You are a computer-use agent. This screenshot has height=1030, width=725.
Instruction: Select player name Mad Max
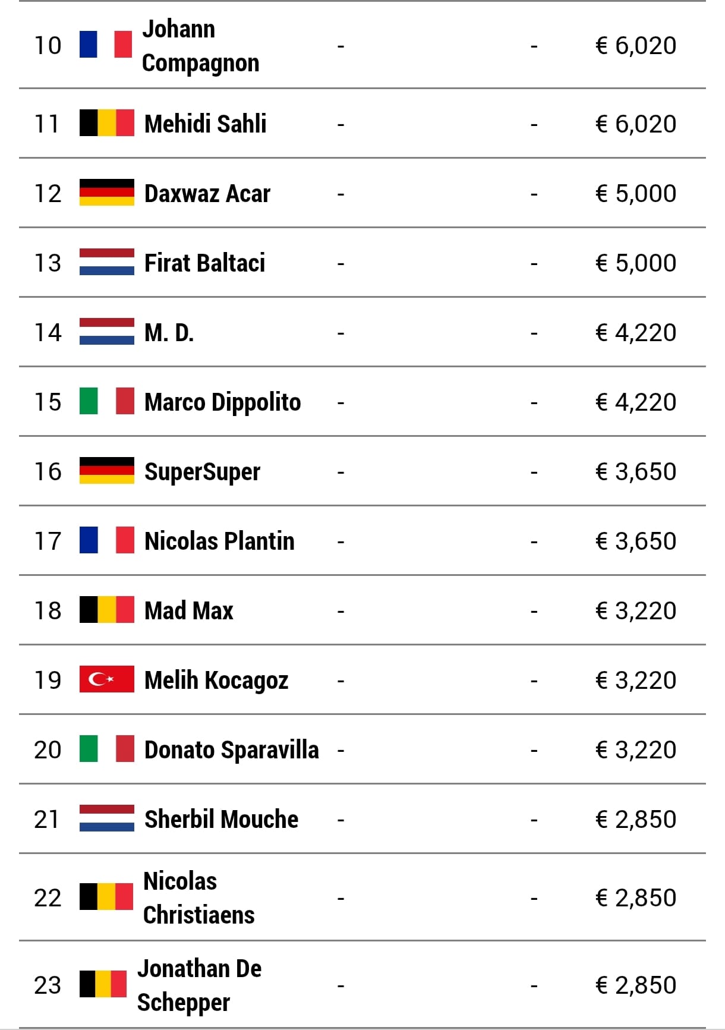coord(189,610)
